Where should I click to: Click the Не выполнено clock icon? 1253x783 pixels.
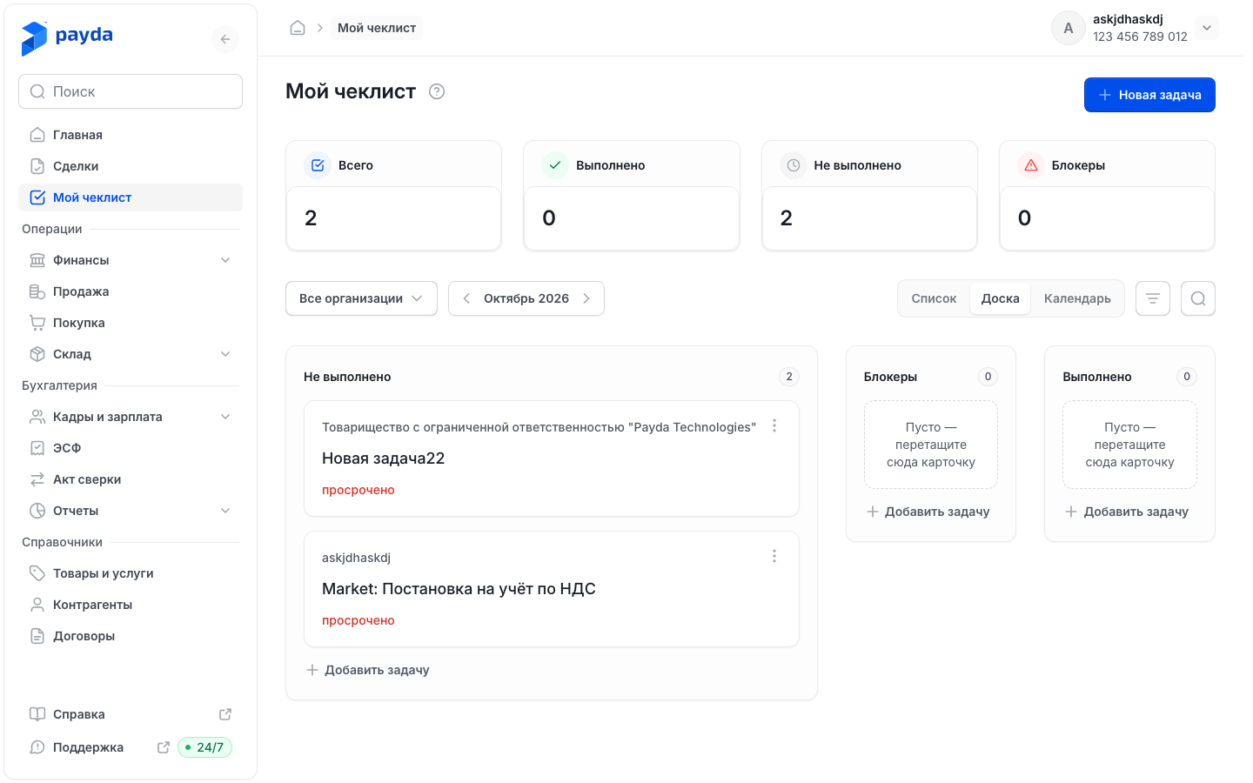coord(794,165)
